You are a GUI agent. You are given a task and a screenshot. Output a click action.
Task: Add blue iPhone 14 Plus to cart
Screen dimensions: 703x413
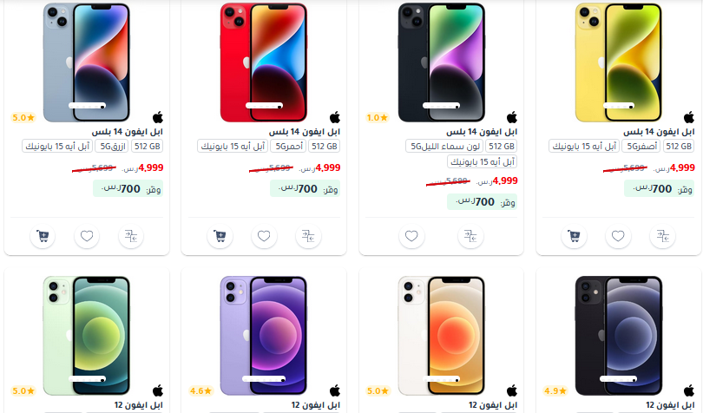point(43,236)
